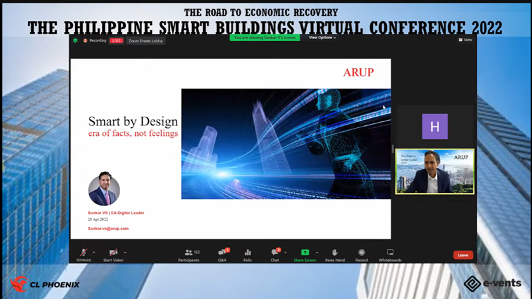Expand share screen options arrow
Image resolution: width=532 pixels, height=299 pixels.
pos(317,253)
